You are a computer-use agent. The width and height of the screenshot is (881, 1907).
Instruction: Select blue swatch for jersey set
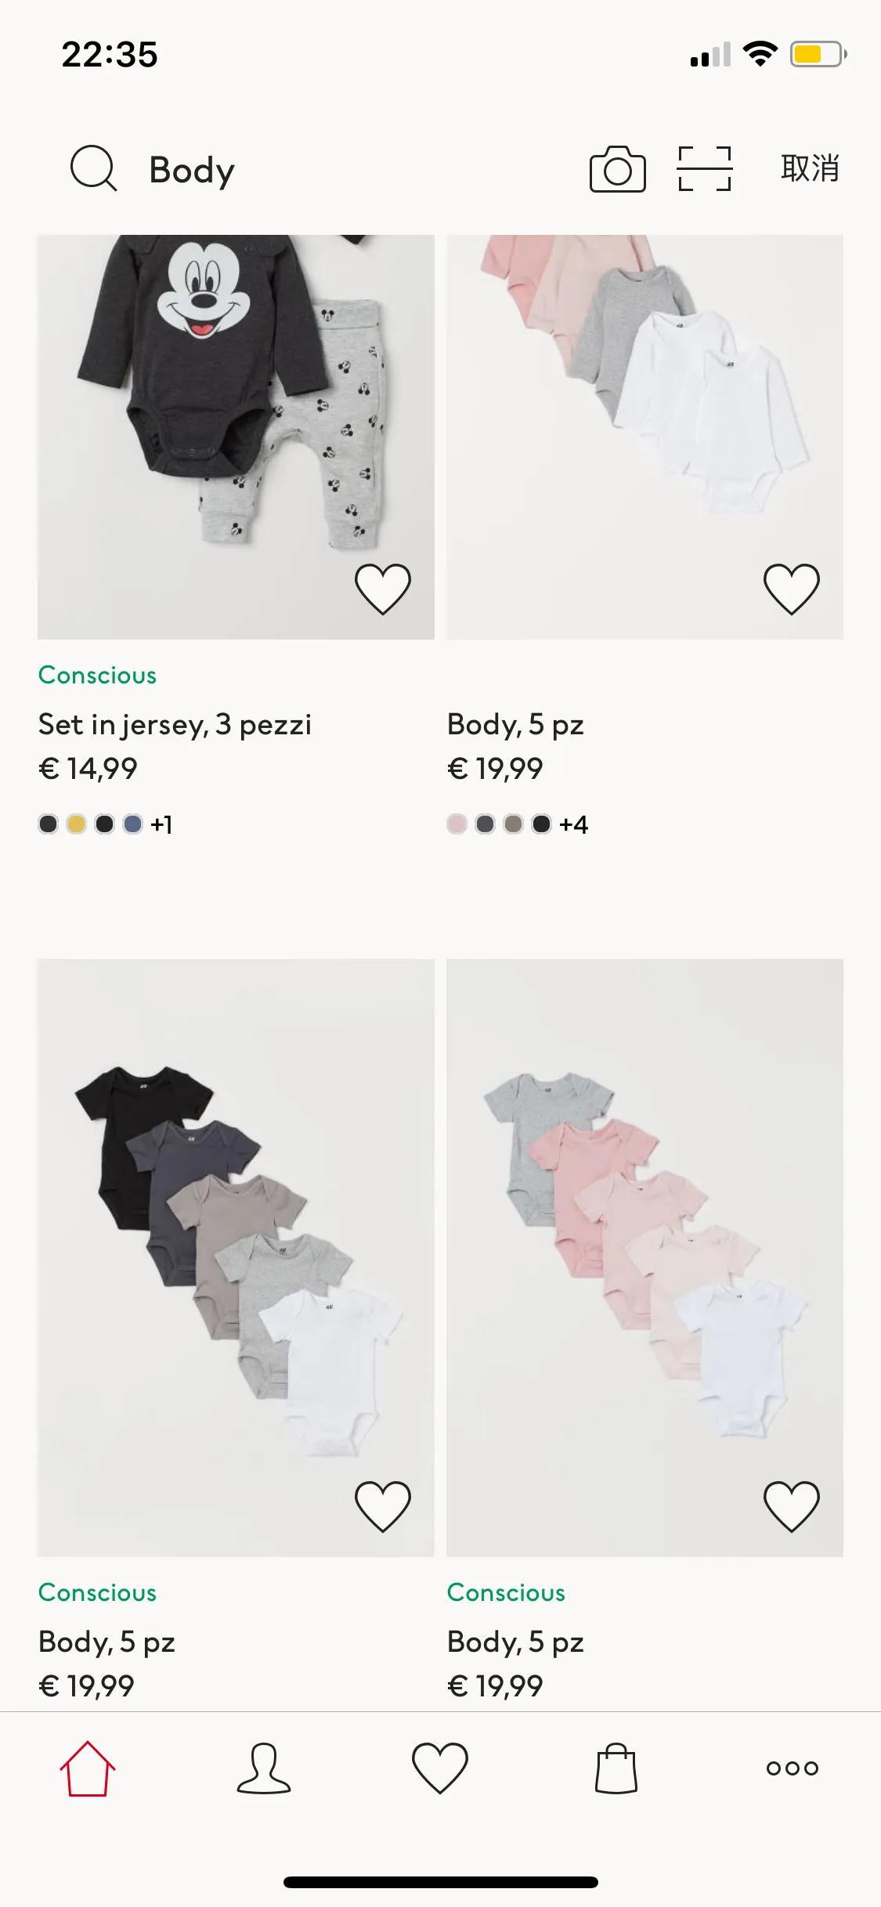tap(132, 824)
